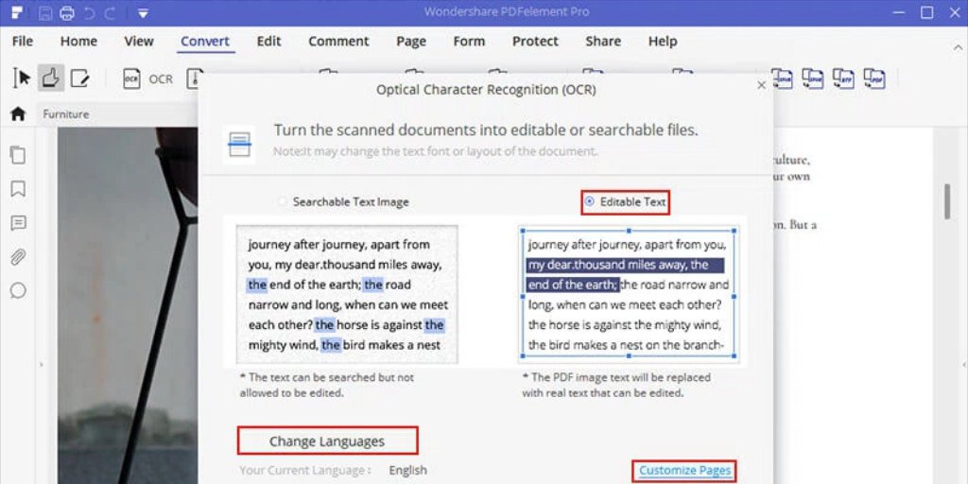Open the quick access toolbar dropdown arrow
Image resolution: width=968 pixels, height=484 pixels.
[143, 13]
